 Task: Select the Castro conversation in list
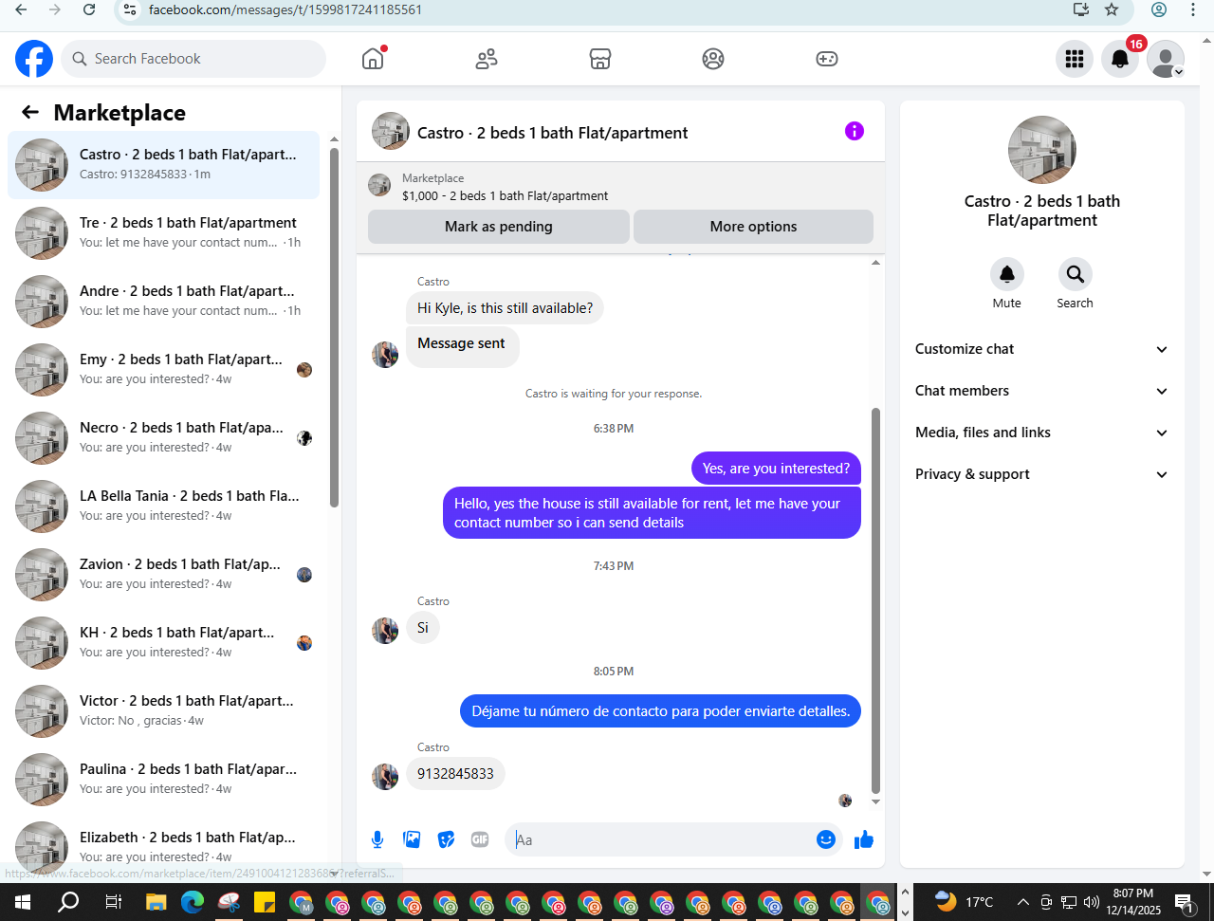pos(164,165)
